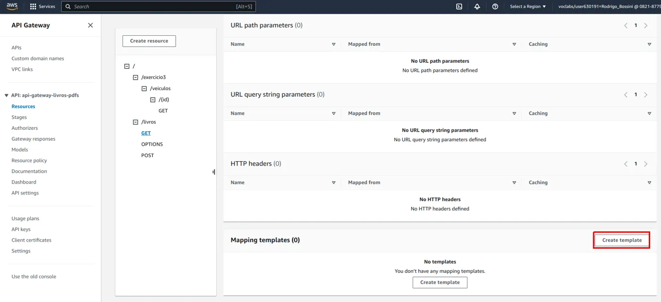Click the AWS logo home icon
Image resolution: width=661 pixels, height=302 pixels.
12,7
